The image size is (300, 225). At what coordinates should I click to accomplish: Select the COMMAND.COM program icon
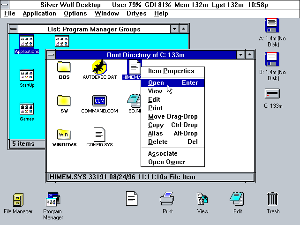coord(99,101)
